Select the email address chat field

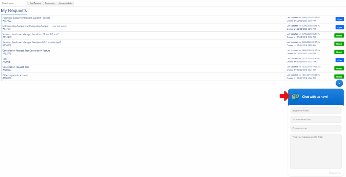[x=316, y=120]
